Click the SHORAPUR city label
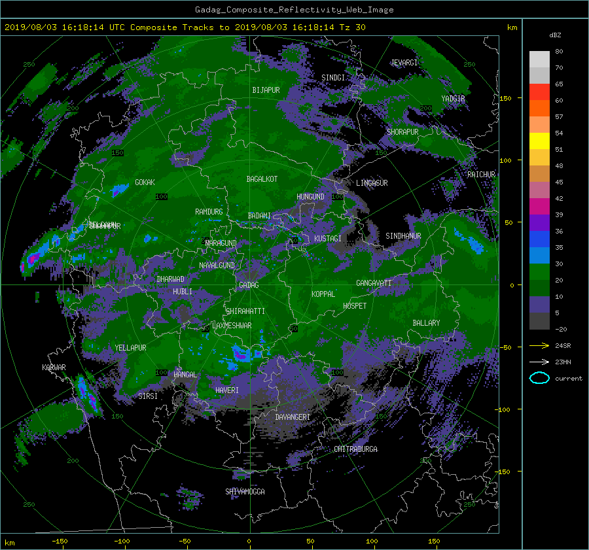Screen dimensions: 589x550 pos(402,132)
